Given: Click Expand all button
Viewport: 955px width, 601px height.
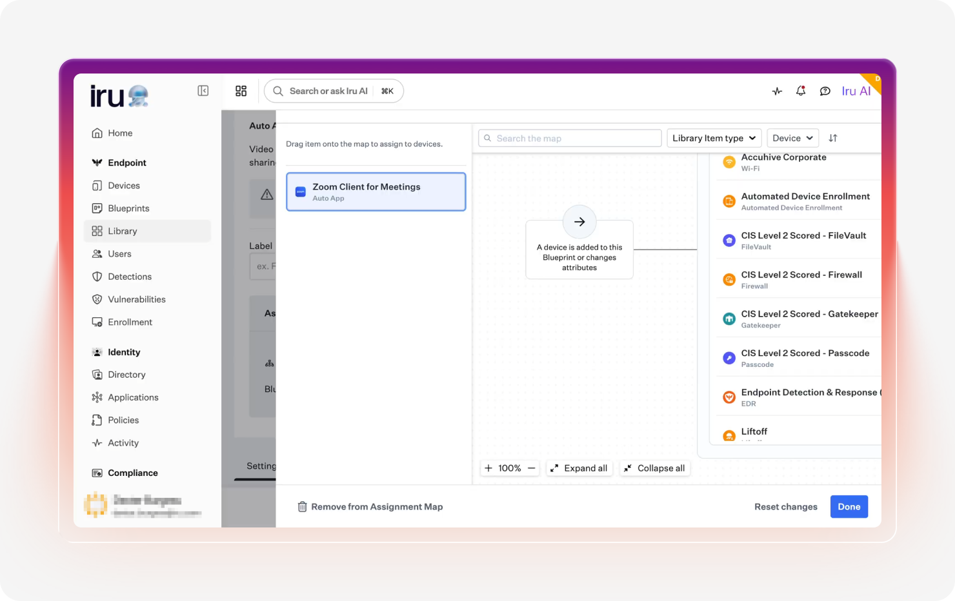Looking at the screenshot, I should coord(579,468).
